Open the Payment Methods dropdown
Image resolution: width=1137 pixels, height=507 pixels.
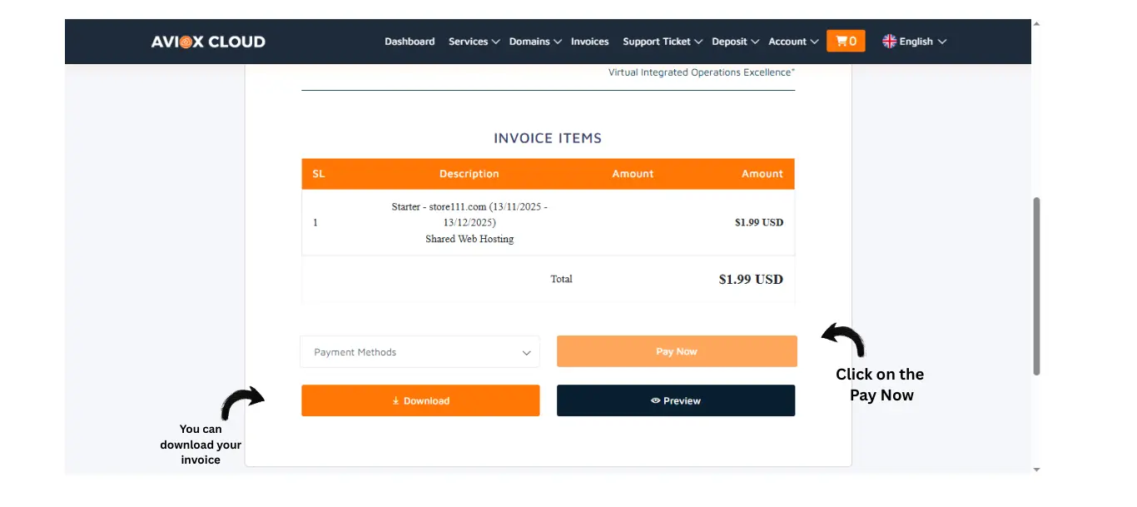420,352
